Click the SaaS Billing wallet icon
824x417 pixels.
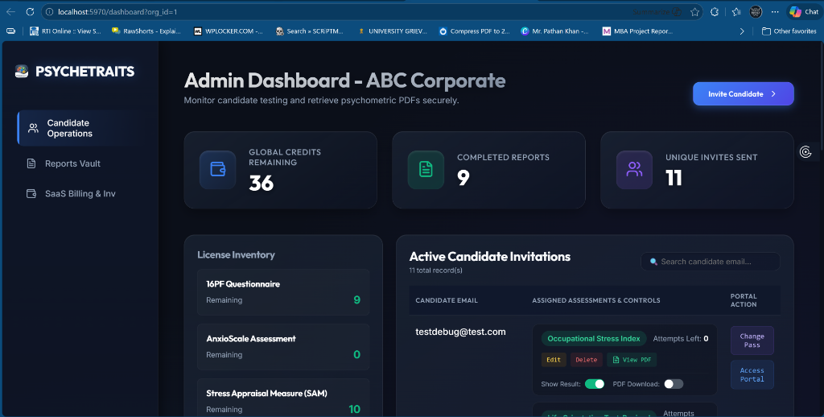31,193
